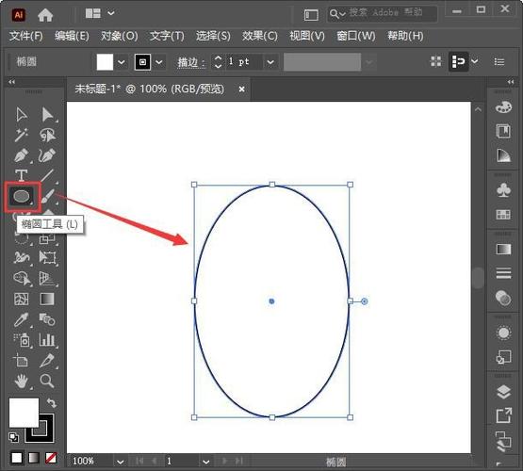The image size is (523, 471).
Task: Select the Ellipse tool
Action: point(22,196)
